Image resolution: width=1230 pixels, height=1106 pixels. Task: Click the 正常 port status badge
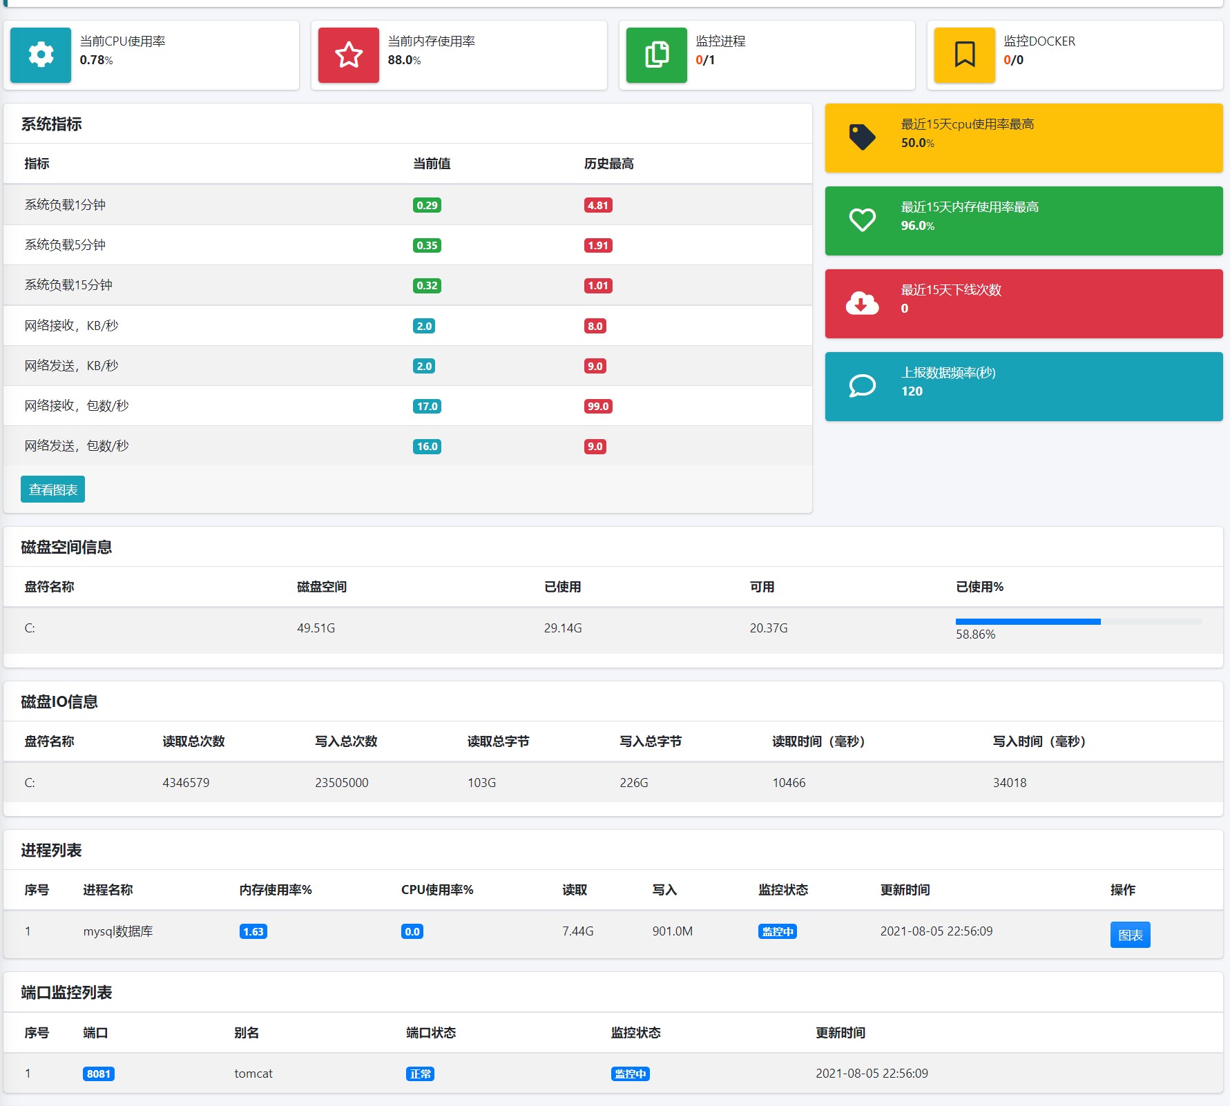pyautogui.click(x=420, y=1074)
